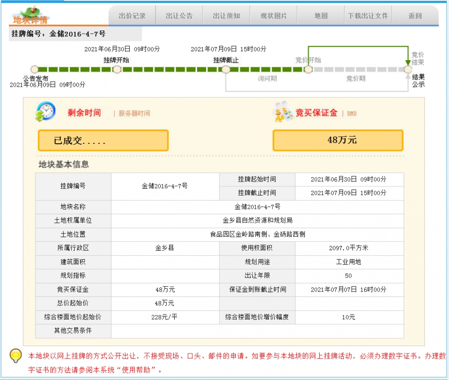Click the 结果公示 label
Screen dimensions: 449x380
pyautogui.click(x=418, y=81)
